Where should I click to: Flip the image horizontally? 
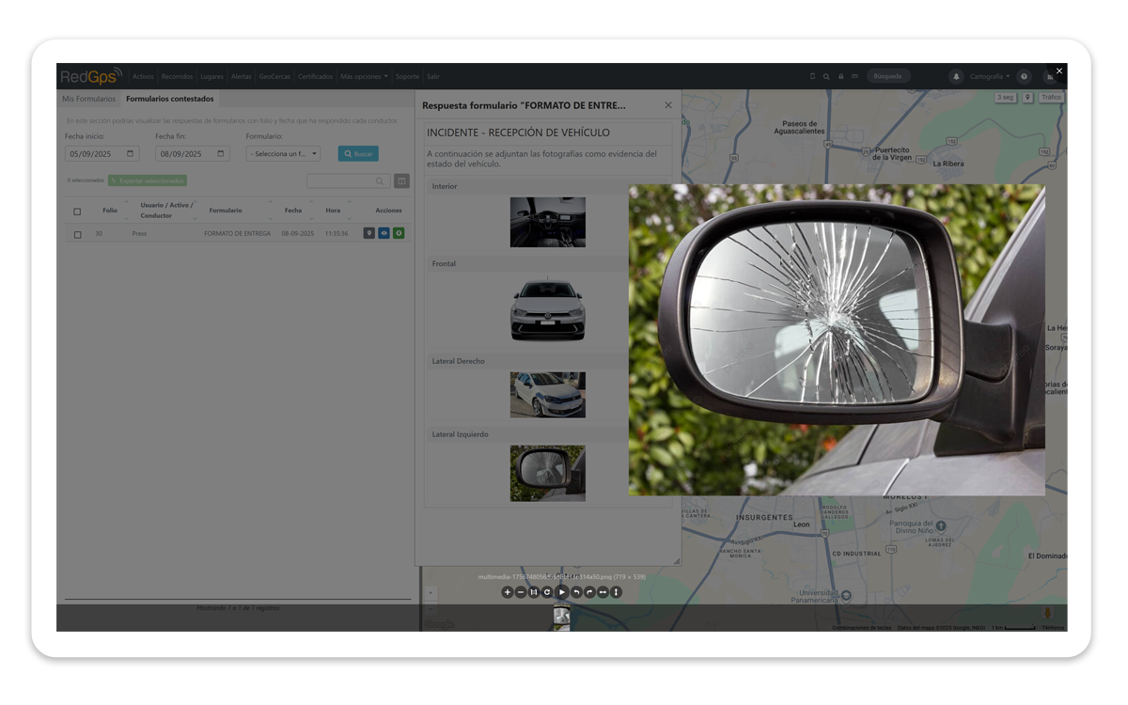click(x=603, y=592)
